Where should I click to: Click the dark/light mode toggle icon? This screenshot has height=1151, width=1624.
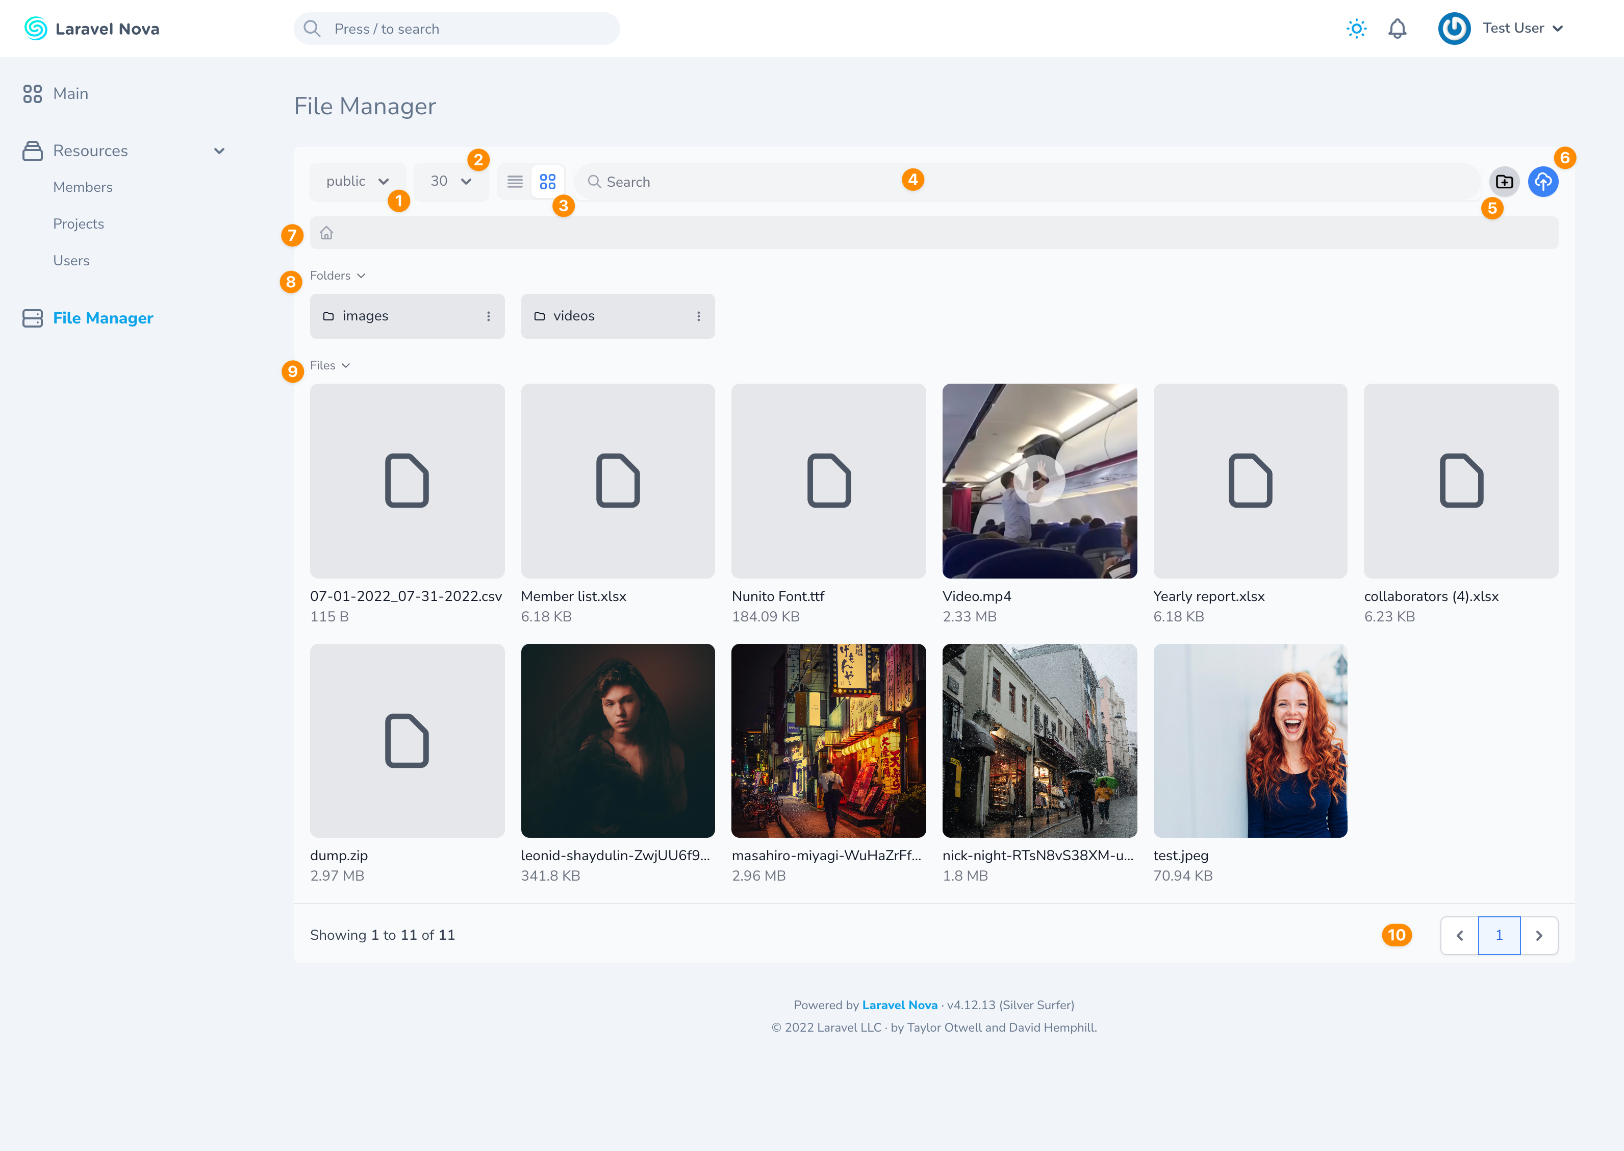[x=1356, y=28]
